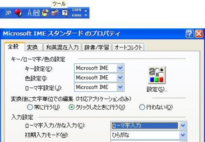The image size is (205, 142).
Task: Open the ローマ字設定 dropdown
Action: point(120,87)
